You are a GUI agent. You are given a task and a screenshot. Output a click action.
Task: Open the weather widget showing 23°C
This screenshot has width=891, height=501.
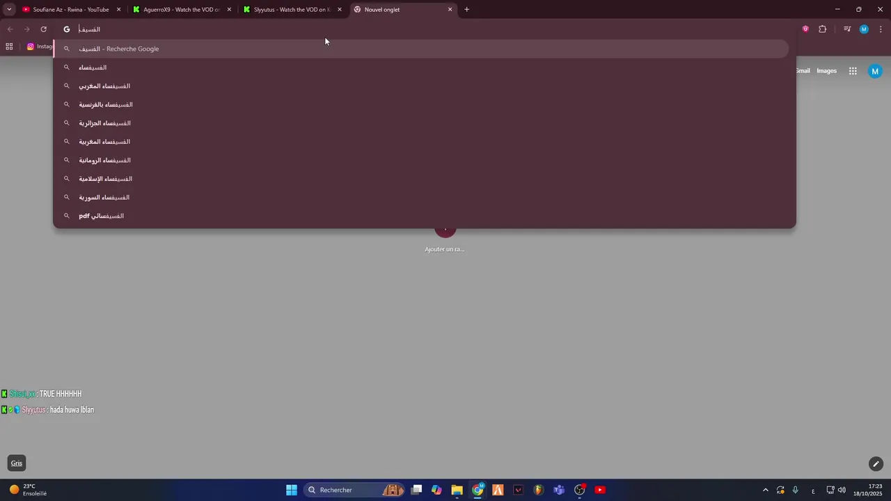[x=28, y=490]
